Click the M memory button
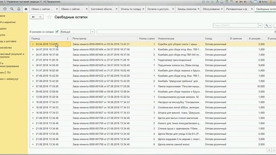This screenshot has height=155, width=276. click(237, 2)
